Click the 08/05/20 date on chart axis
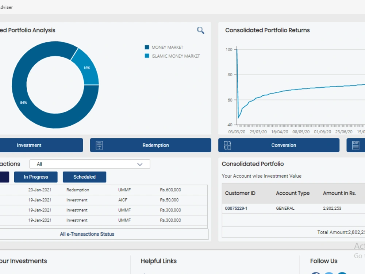365x274 pixels. click(301, 132)
